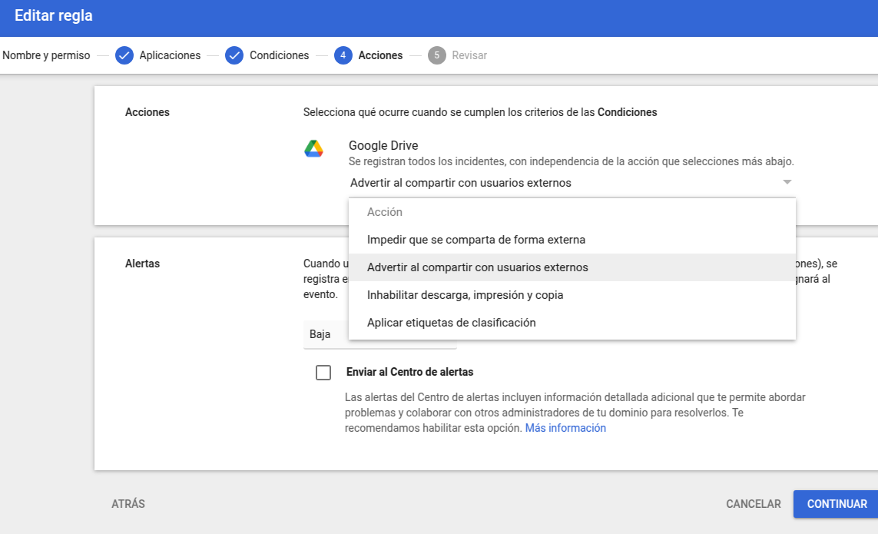Image resolution: width=878 pixels, height=534 pixels.
Task: Click the Aplicaciones step checkmark circle
Action: tap(124, 55)
